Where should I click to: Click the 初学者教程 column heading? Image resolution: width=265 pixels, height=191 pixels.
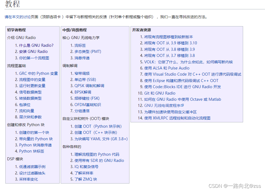[16, 30]
